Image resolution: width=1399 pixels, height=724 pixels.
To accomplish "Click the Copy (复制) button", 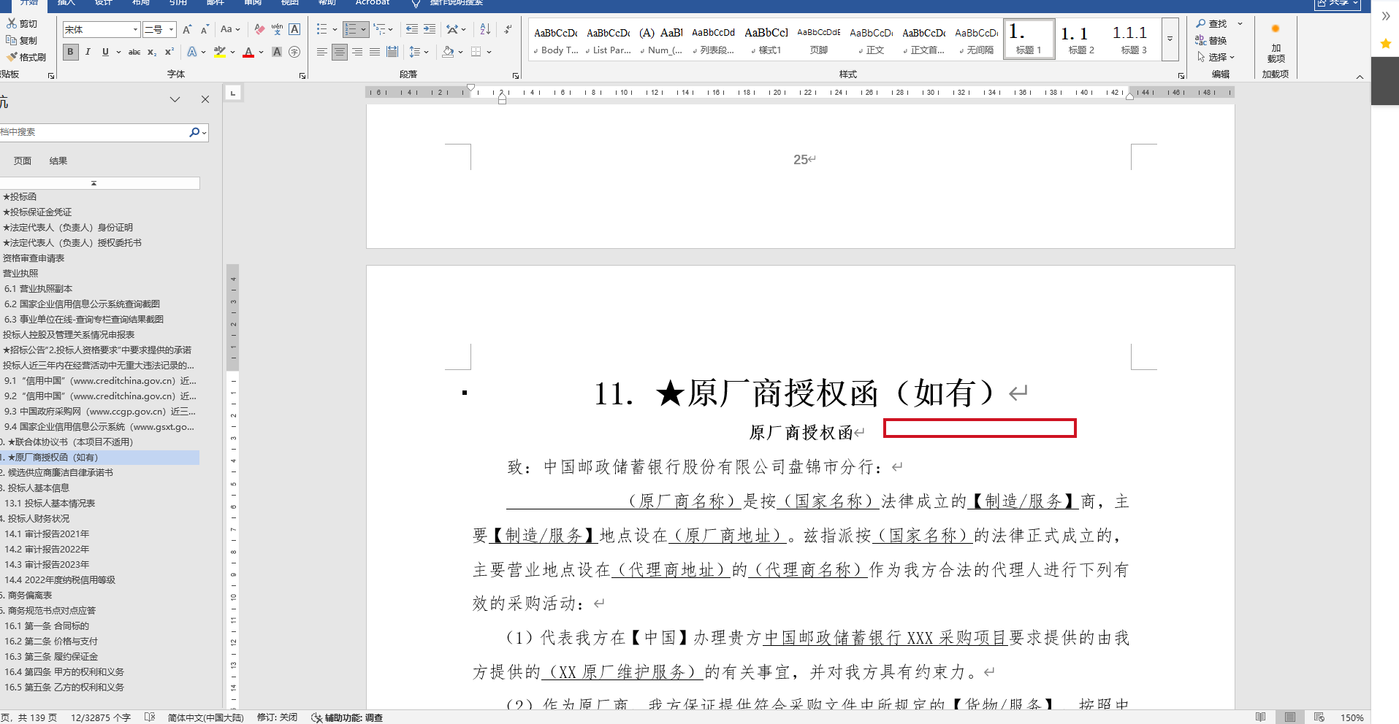I will click(x=22, y=40).
